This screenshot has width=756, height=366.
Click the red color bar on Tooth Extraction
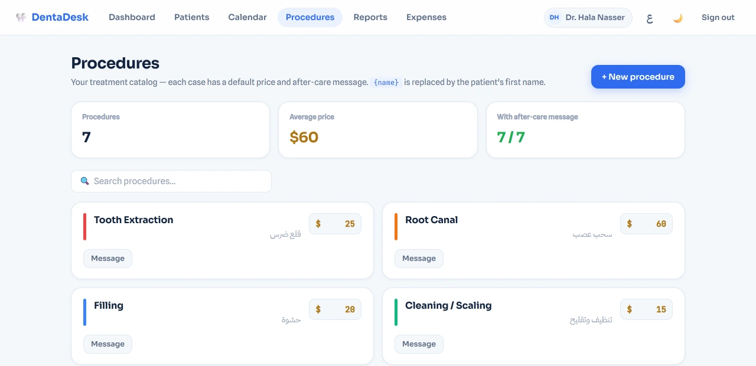(84, 227)
